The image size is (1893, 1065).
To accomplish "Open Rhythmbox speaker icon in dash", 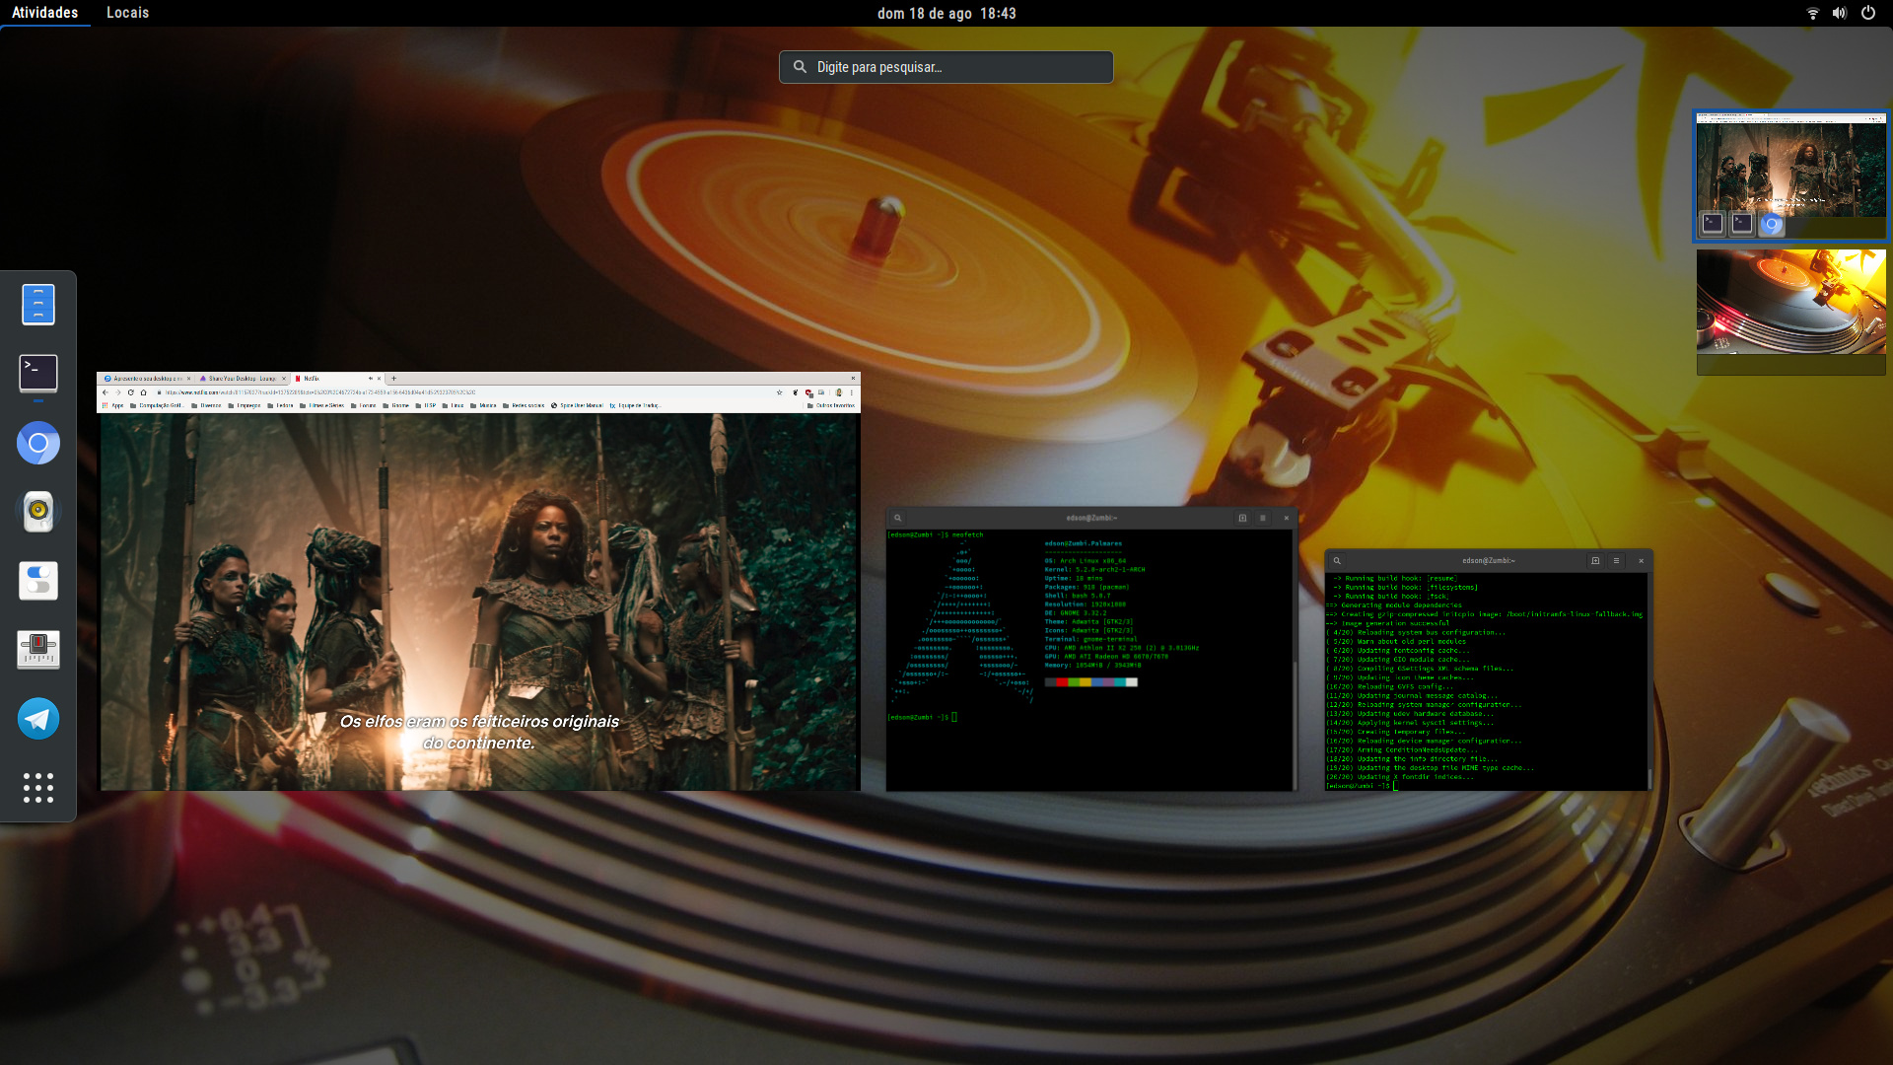I will tap(37, 512).
